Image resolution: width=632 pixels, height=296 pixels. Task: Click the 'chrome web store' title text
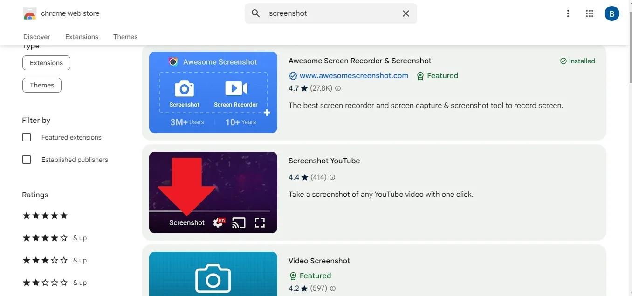70,13
